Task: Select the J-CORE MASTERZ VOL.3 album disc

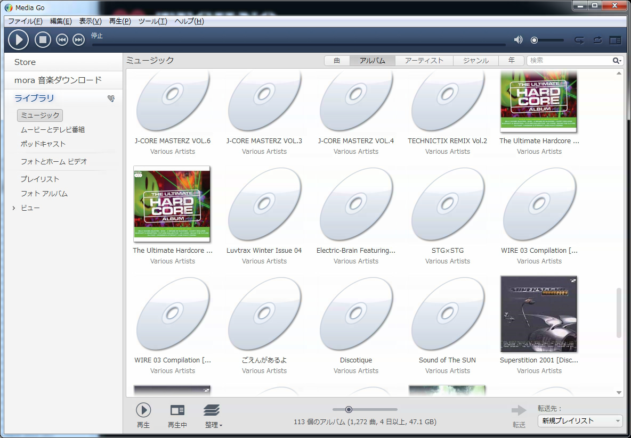Action: pos(264,101)
